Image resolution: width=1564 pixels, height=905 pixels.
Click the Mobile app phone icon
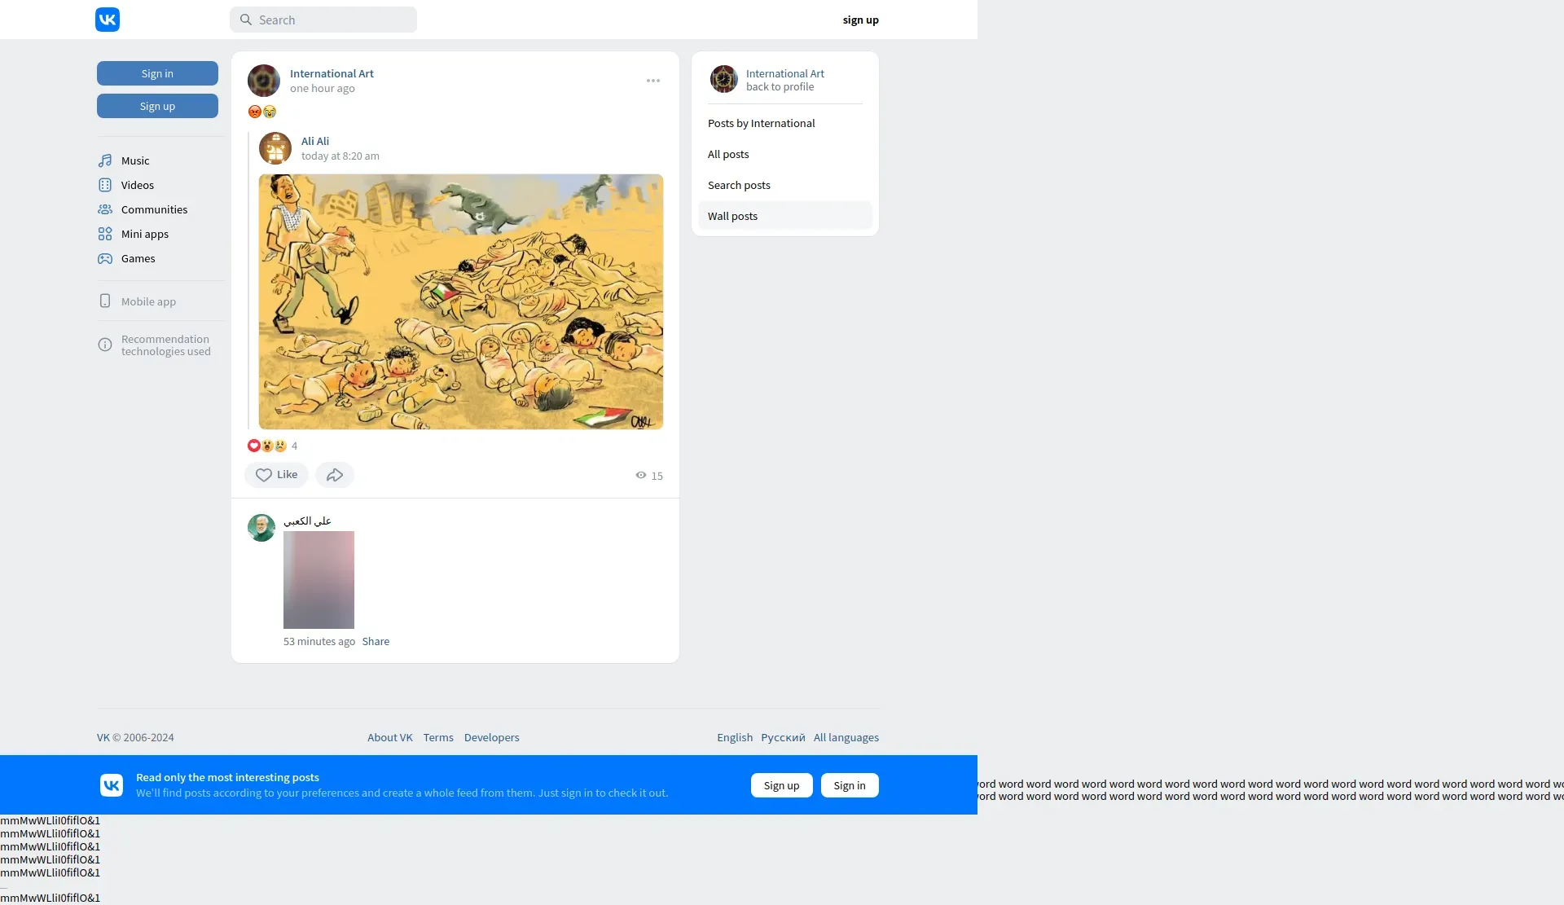(105, 301)
